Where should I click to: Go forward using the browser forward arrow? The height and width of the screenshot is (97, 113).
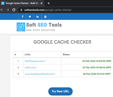point(8,10)
